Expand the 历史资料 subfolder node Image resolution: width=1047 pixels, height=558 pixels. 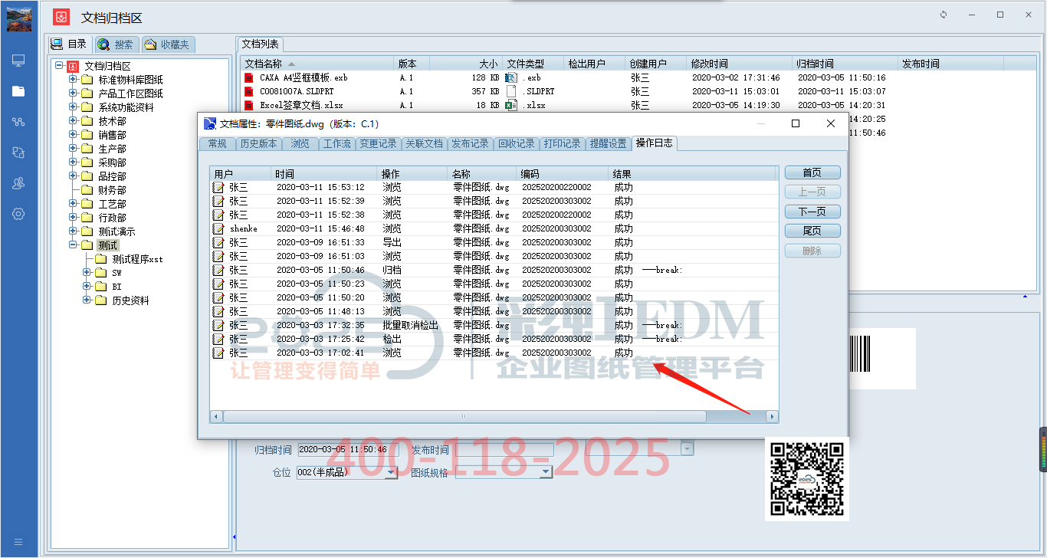tap(87, 300)
